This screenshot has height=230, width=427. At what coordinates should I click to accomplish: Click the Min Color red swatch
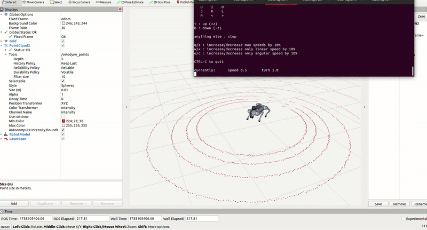tap(63, 121)
